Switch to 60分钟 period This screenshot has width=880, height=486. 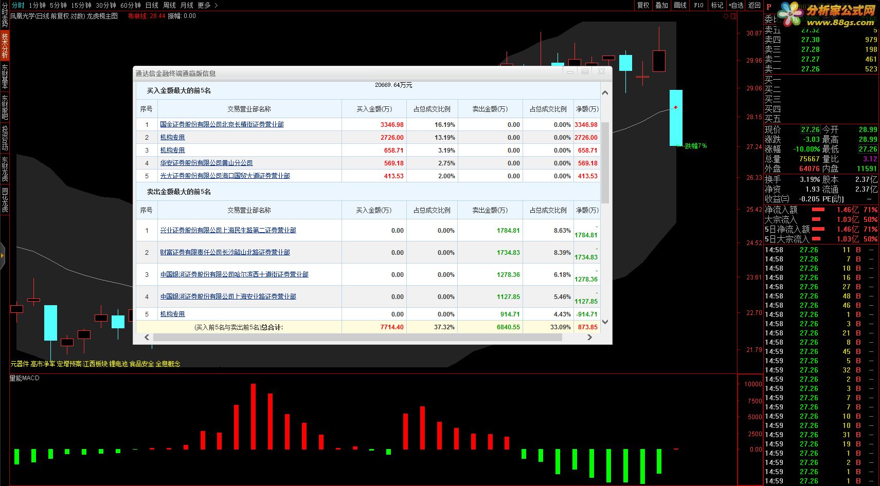click(x=130, y=5)
